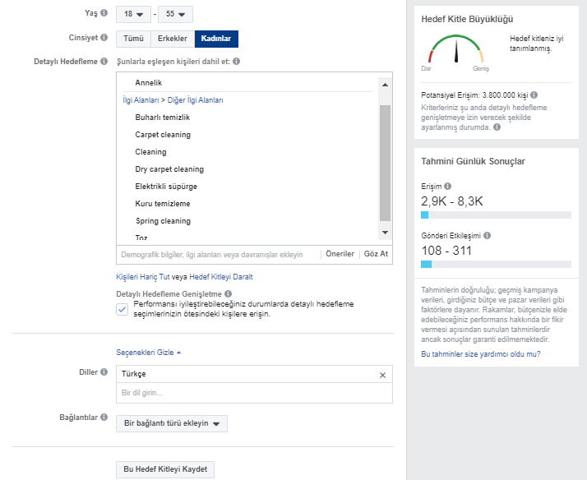Click info icon next to Bağlantılar
This screenshot has height=480, width=587.
pyautogui.click(x=104, y=418)
